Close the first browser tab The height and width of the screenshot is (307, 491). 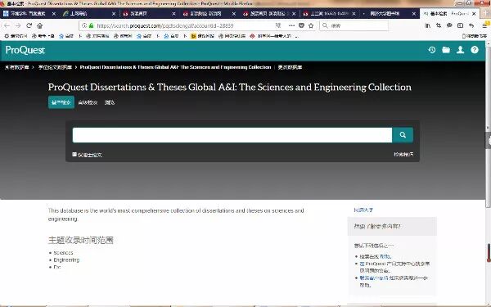pyautogui.click(x=54, y=14)
